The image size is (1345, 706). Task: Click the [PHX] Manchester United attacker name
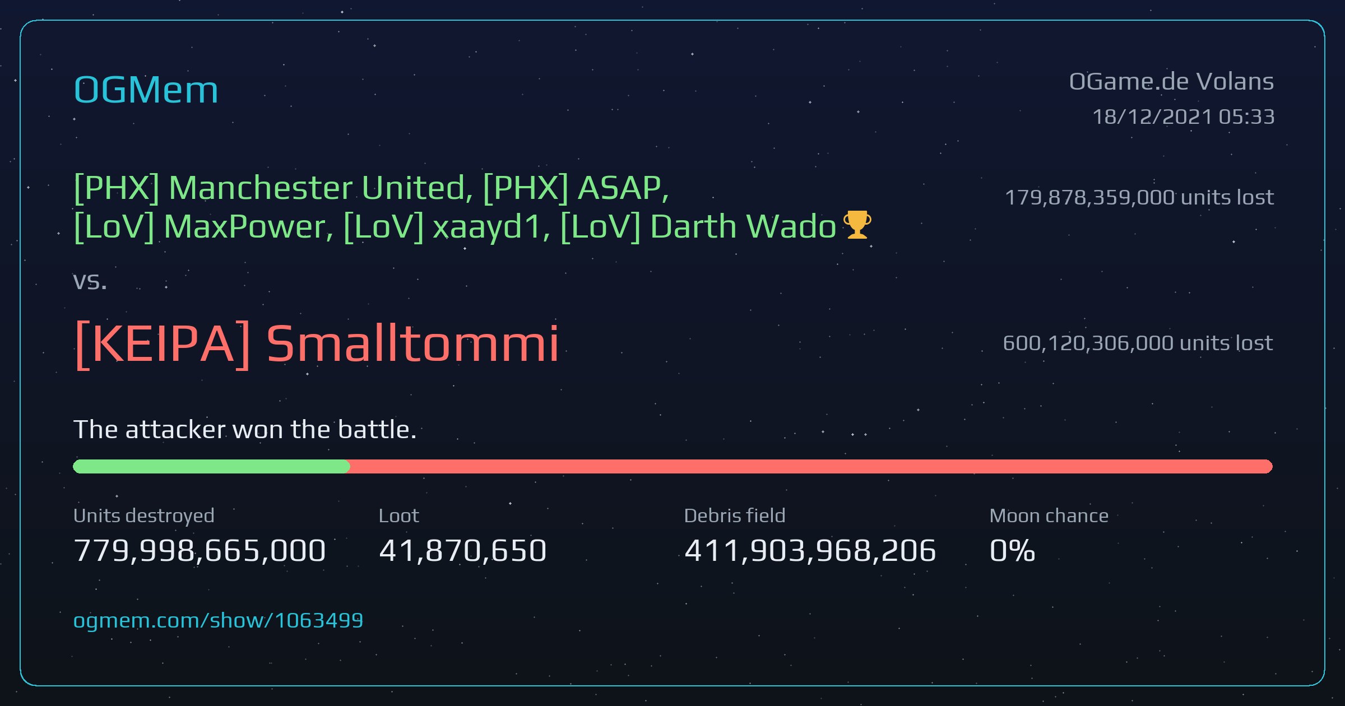(x=273, y=188)
